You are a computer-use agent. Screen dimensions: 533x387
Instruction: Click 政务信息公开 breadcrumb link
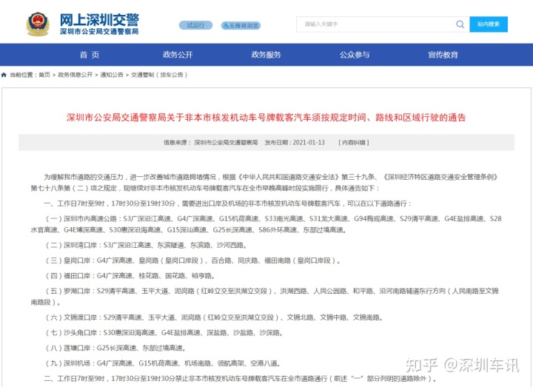[x=75, y=75]
